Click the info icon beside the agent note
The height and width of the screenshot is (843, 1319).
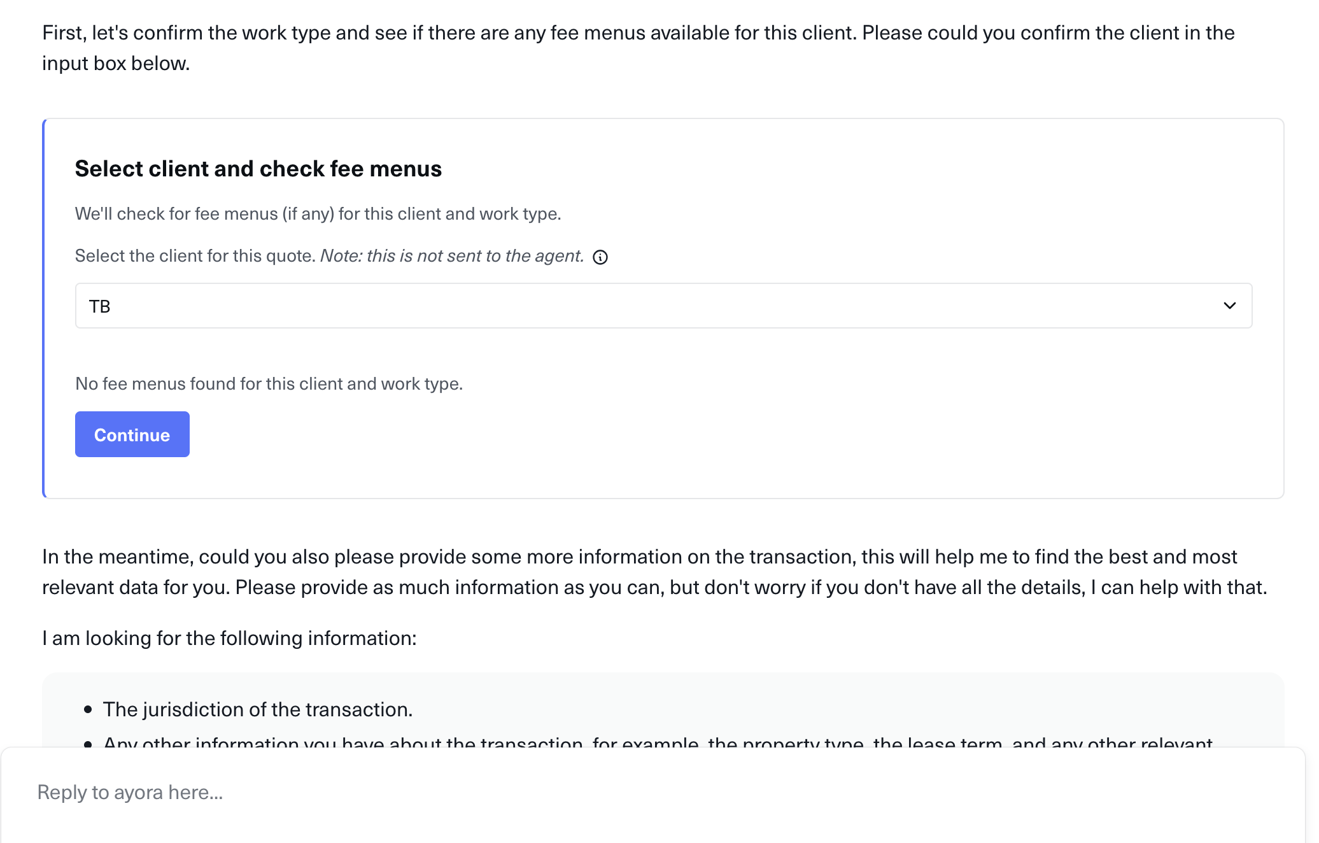pos(600,257)
